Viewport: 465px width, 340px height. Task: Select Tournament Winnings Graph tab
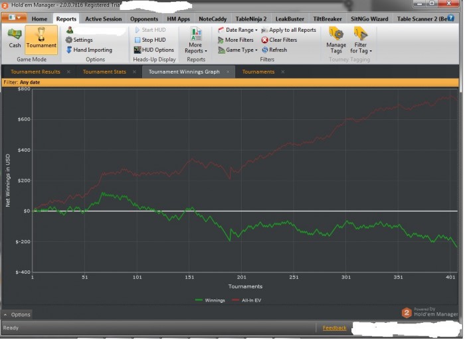tap(184, 72)
